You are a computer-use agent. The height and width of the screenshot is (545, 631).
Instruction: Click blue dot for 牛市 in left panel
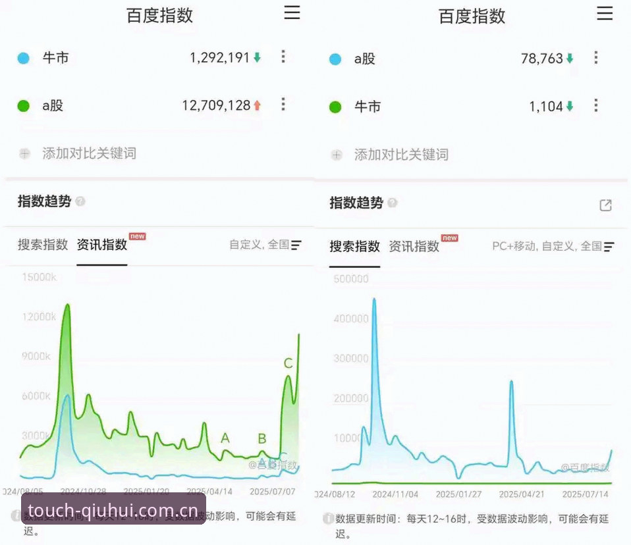pyautogui.click(x=24, y=59)
